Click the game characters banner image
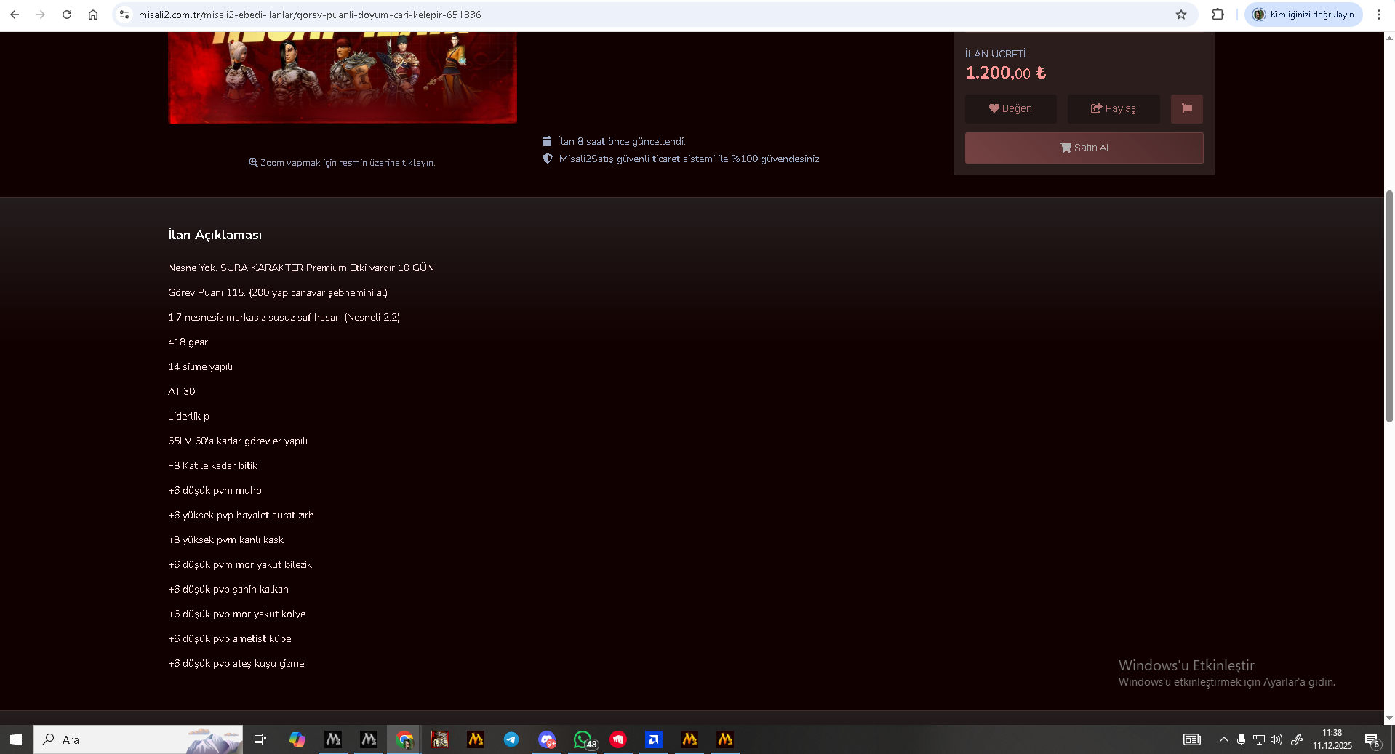This screenshot has height=754, width=1395. pyautogui.click(x=343, y=78)
